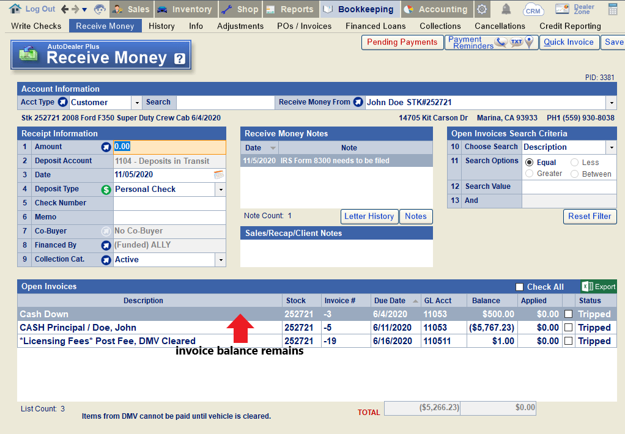Expand the Choose Search dropdown
The width and height of the screenshot is (625, 434).
coord(611,147)
